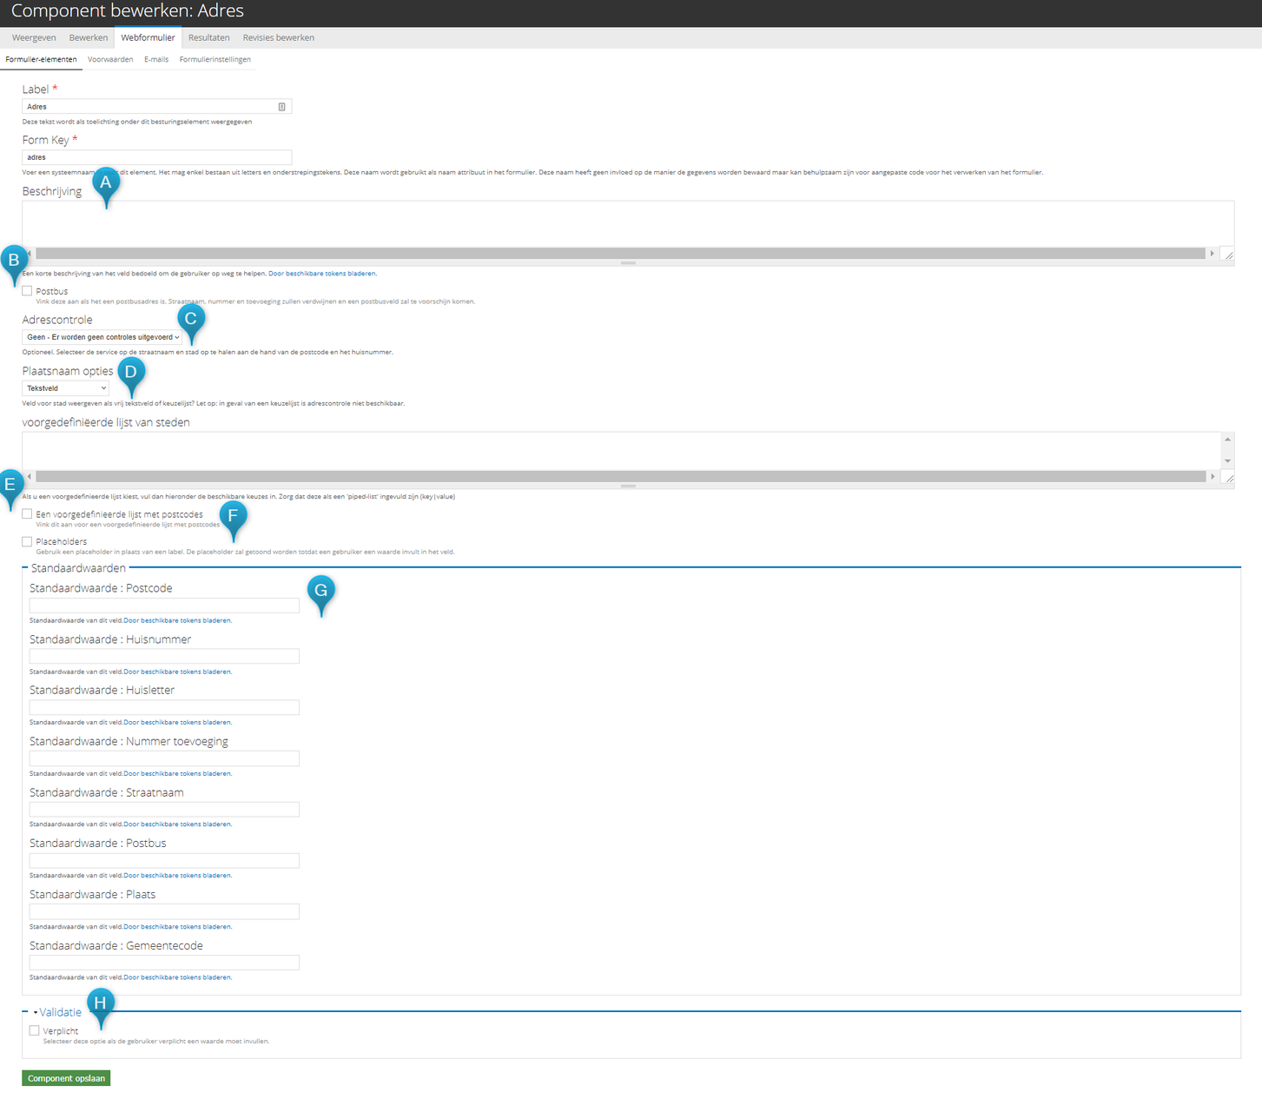This screenshot has width=1262, height=1112.
Task: Open the token browser link below Beschrijving
Action: [322, 274]
